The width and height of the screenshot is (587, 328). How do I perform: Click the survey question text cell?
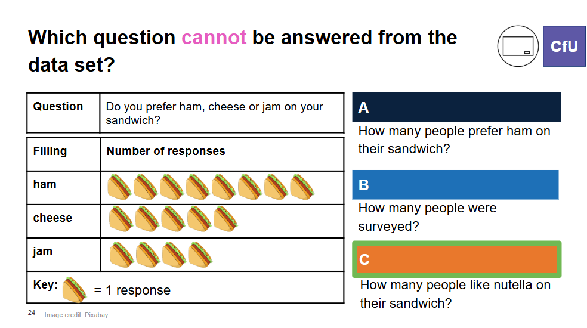coord(222,113)
